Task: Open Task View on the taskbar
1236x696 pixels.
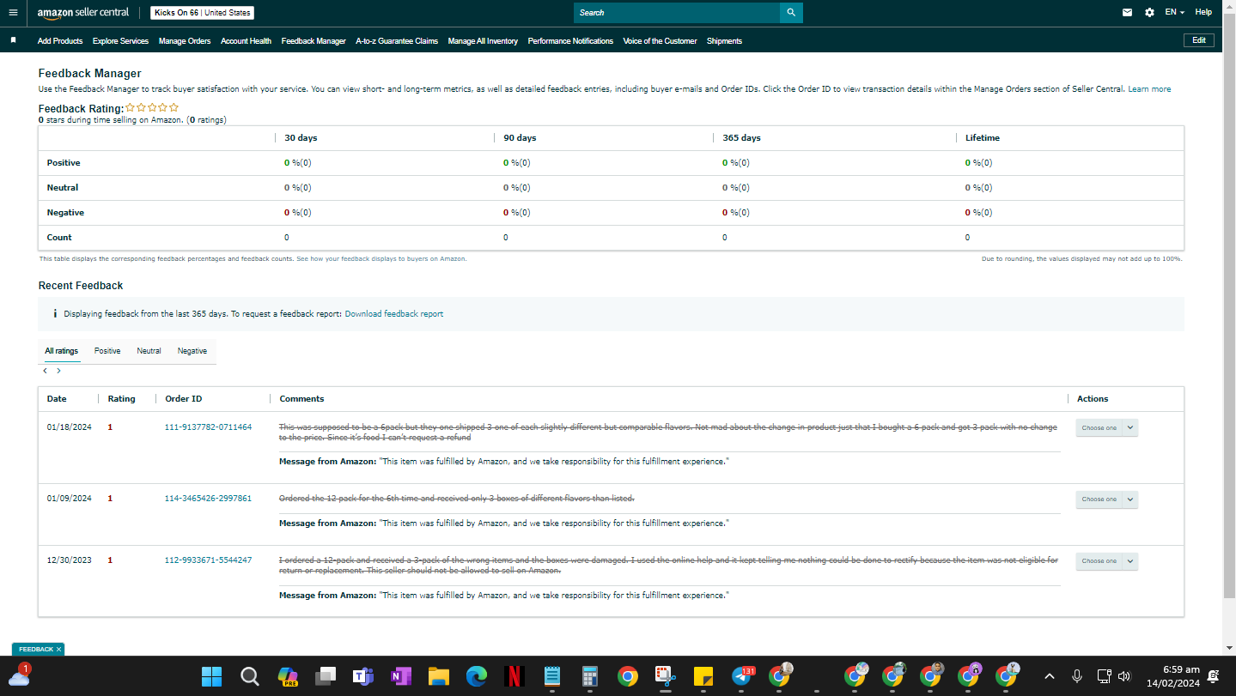Action: [x=326, y=677]
